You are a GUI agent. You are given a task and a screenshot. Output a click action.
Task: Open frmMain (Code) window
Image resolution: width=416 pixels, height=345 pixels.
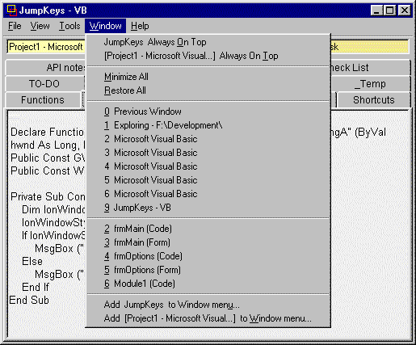[x=208, y=229]
